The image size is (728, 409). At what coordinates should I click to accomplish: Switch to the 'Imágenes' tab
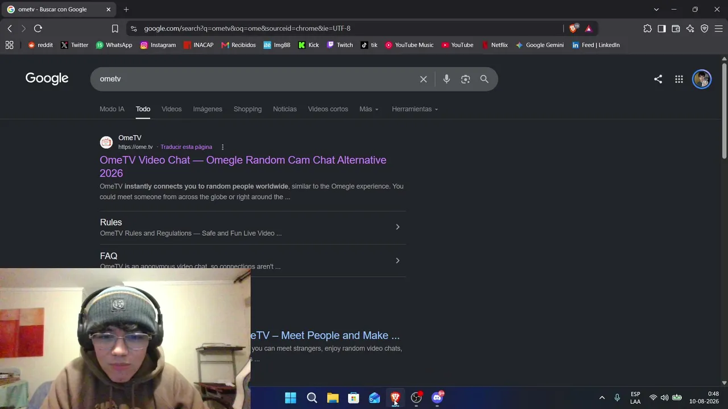click(x=208, y=109)
